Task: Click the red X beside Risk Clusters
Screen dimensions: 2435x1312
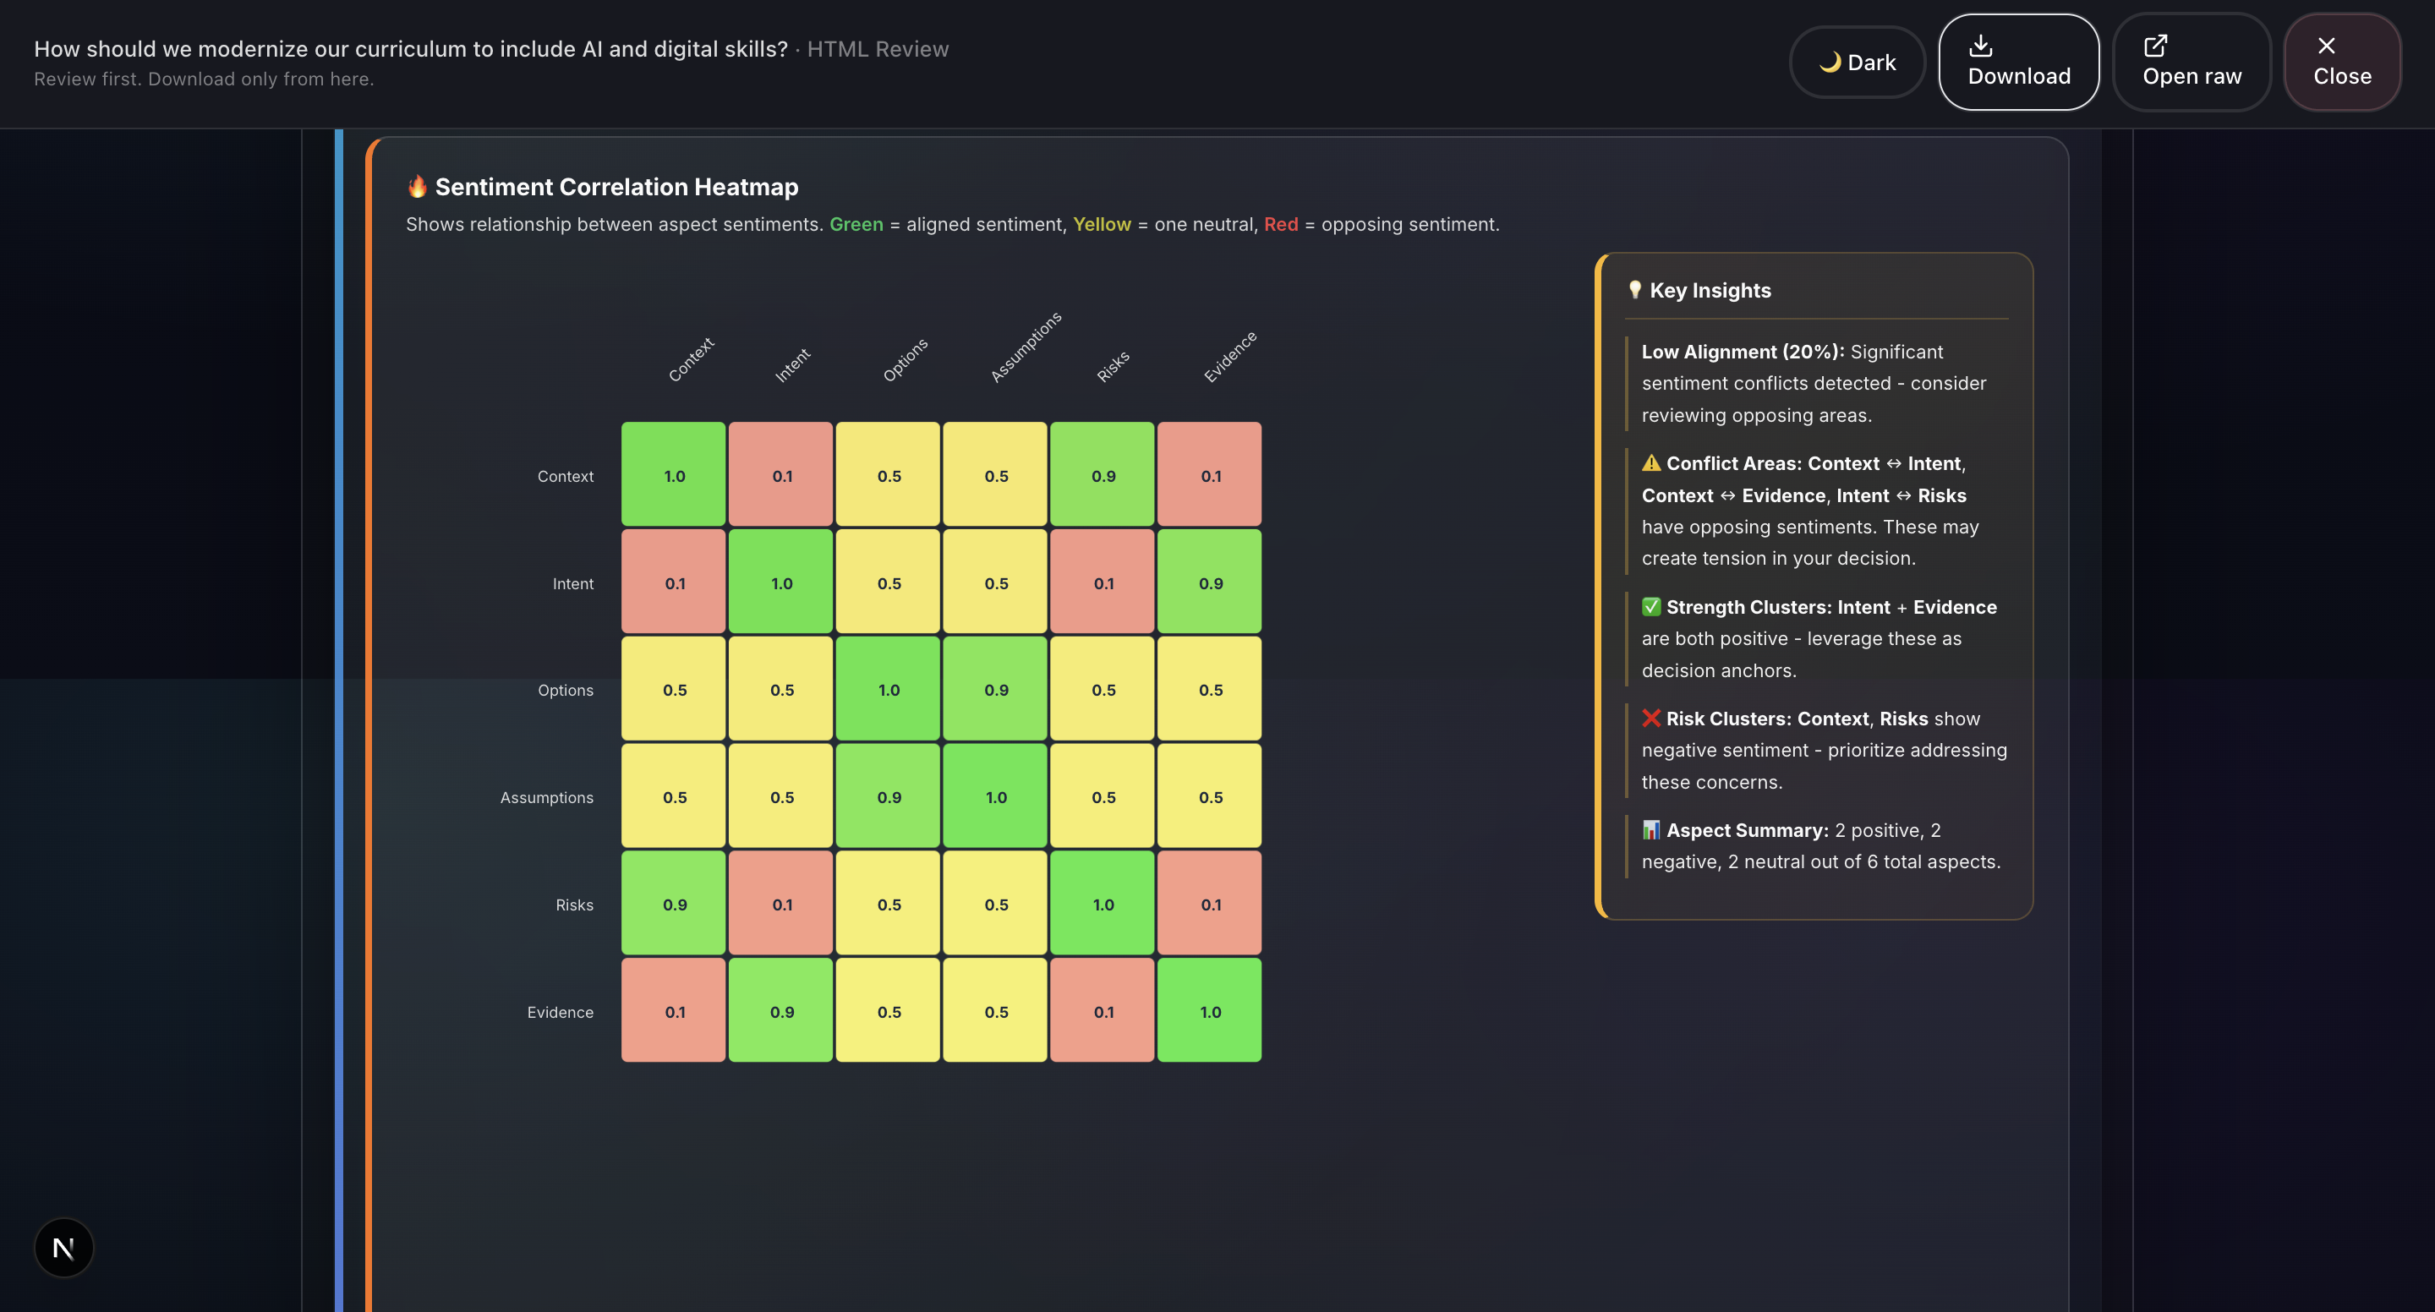Action: [x=1650, y=719]
